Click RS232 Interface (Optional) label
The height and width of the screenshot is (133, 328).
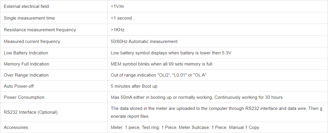click(31, 112)
